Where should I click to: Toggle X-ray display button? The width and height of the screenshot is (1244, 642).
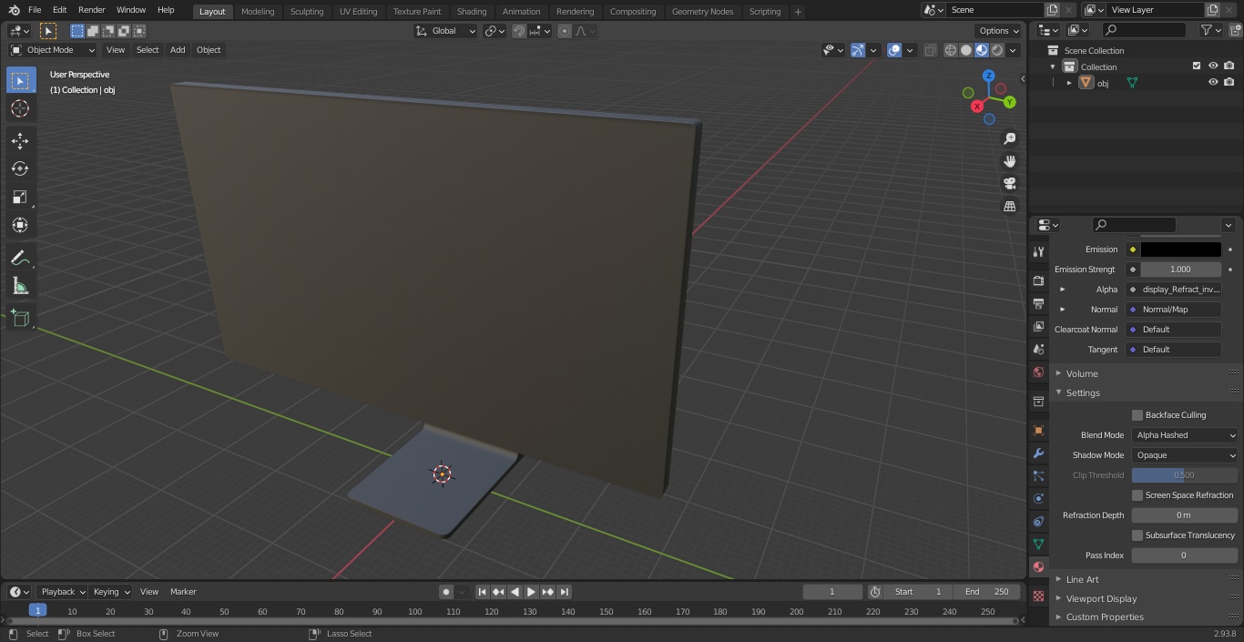930,50
